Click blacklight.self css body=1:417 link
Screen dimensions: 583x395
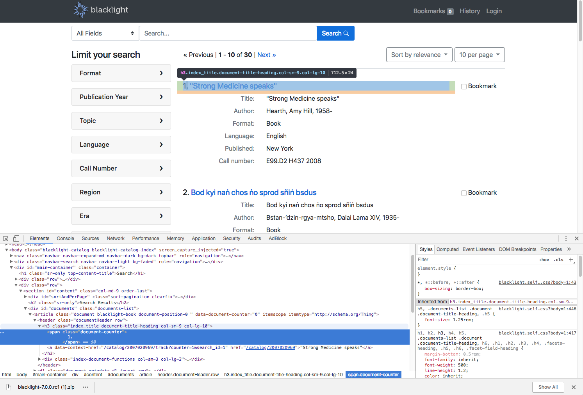537,333
